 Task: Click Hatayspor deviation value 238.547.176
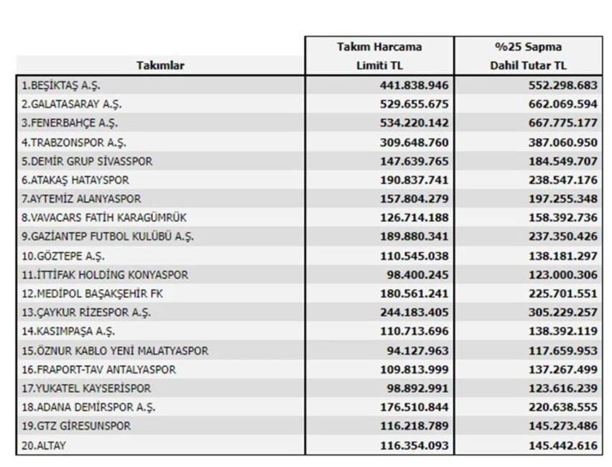point(563,180)
